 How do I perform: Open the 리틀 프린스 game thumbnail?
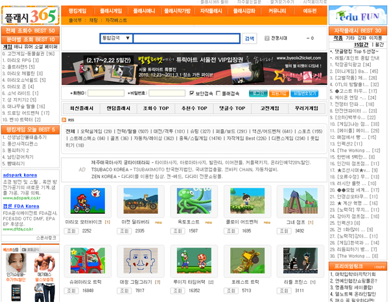click(x=300, y=260)
